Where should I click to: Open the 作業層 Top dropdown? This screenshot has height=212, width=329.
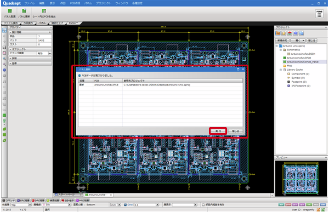[30, 205]
